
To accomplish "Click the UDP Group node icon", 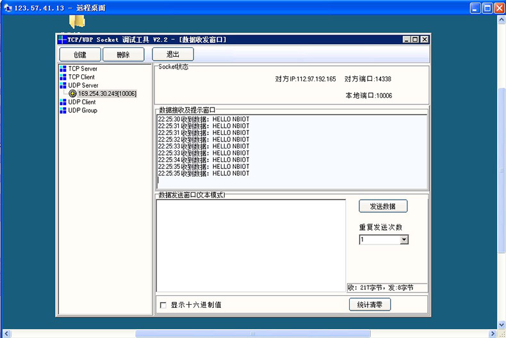I will click(x=63, y=110).
